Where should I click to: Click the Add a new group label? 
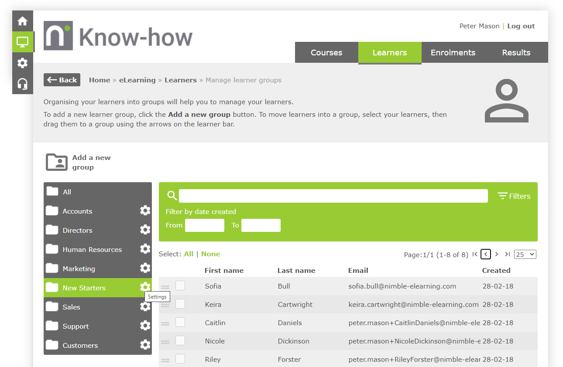tap(91, 163)
